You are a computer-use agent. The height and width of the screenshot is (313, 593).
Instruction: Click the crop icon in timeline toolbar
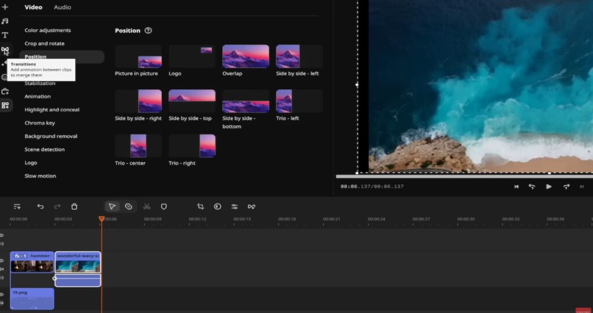(200, 206)
